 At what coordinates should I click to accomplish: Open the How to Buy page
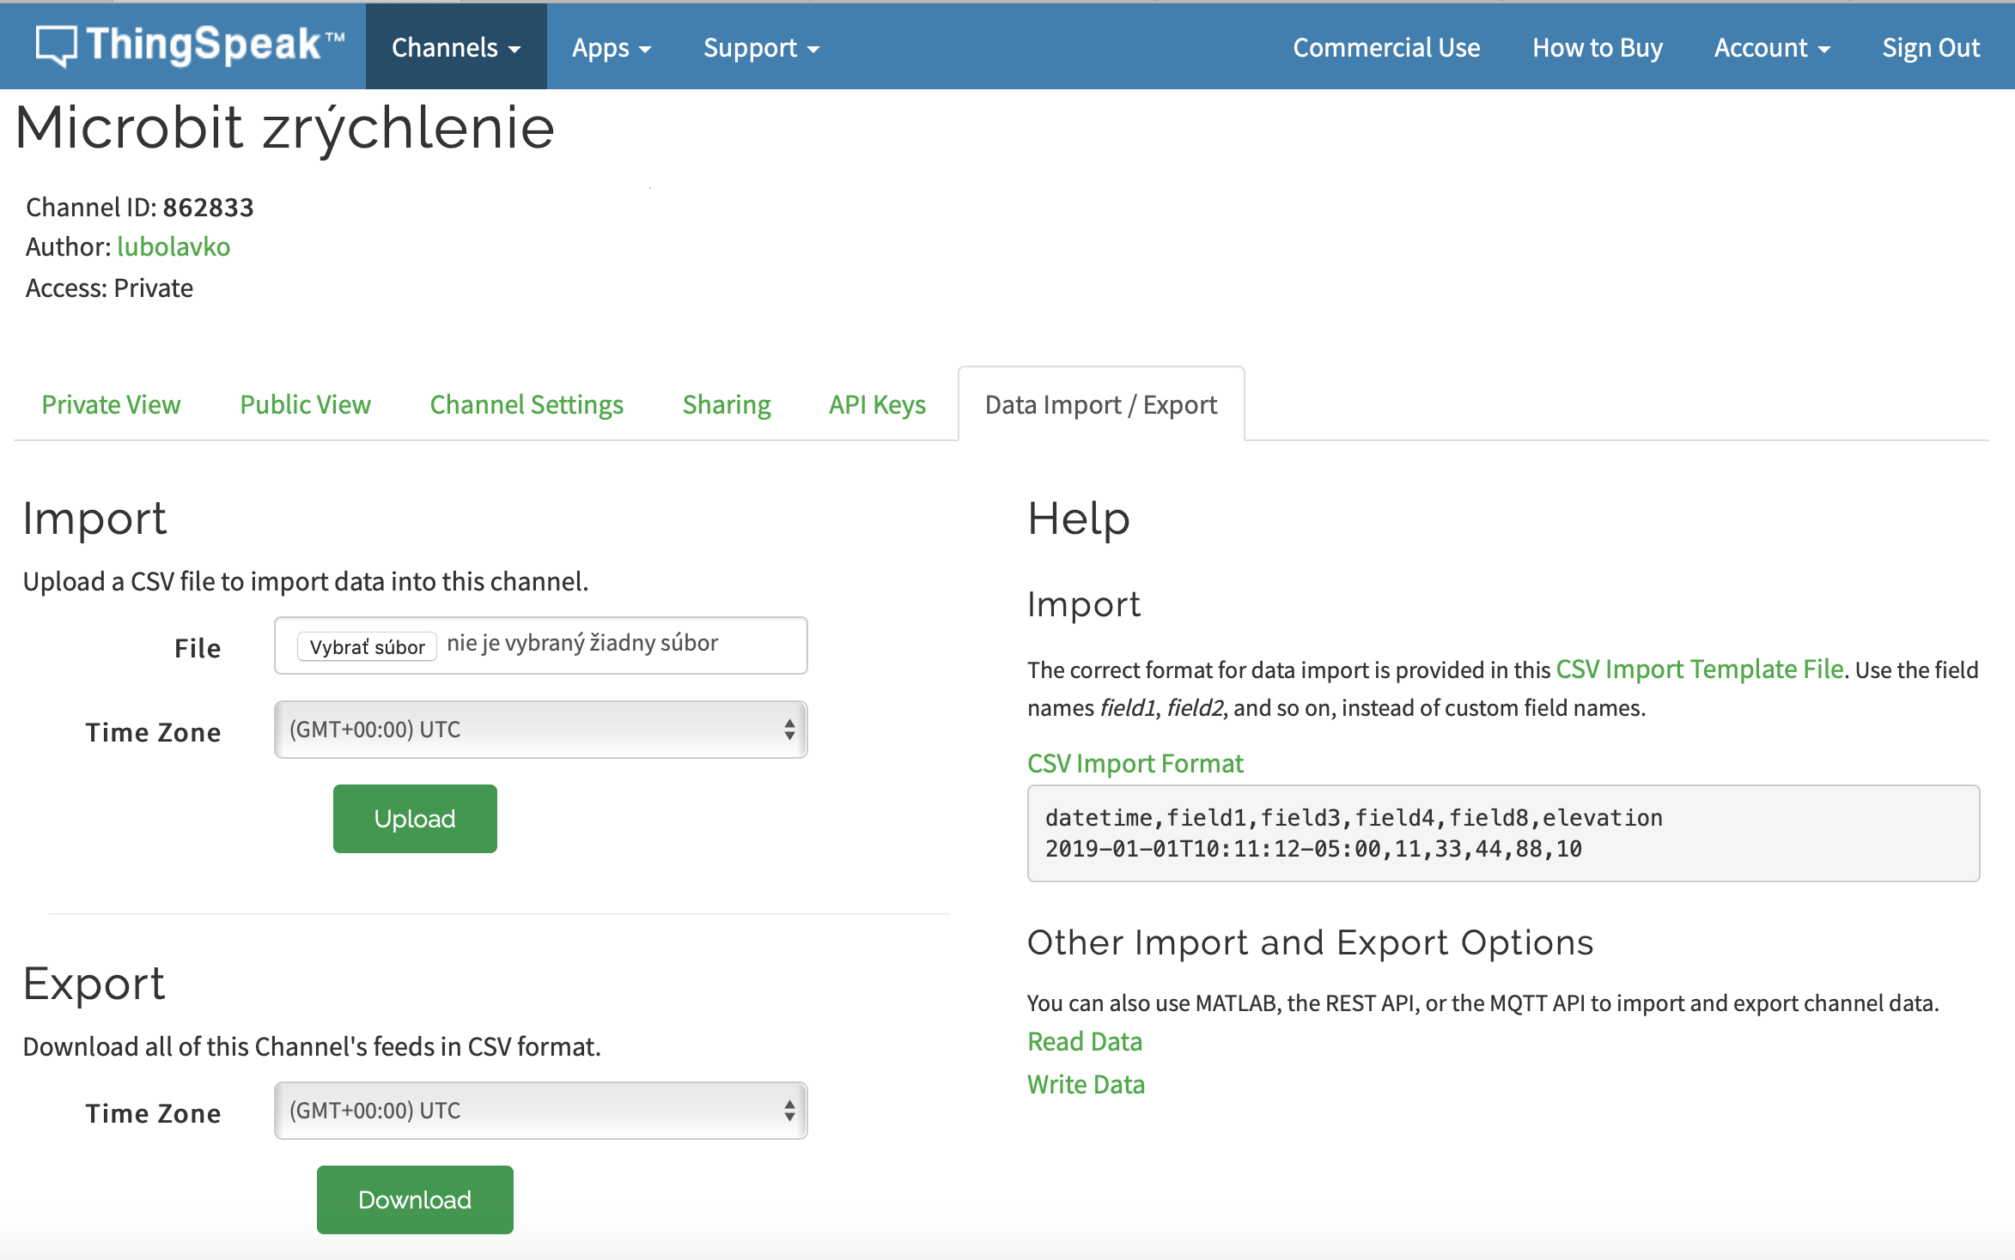[1597, 47]
